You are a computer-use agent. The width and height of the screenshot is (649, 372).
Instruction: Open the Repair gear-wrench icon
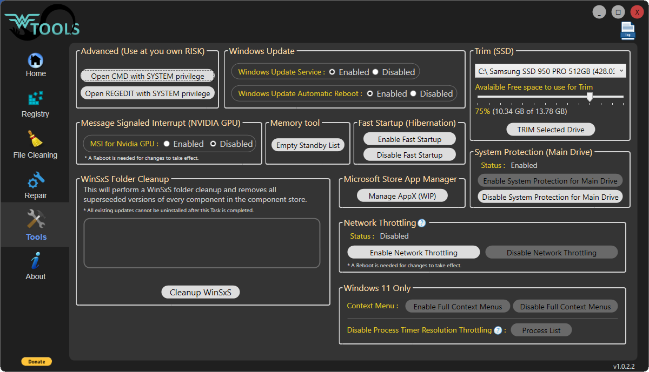35,180
